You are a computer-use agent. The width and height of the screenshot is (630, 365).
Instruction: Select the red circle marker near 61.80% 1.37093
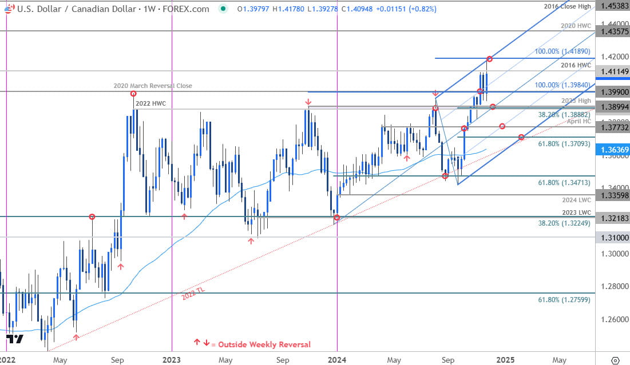click(x=521, y=137)
